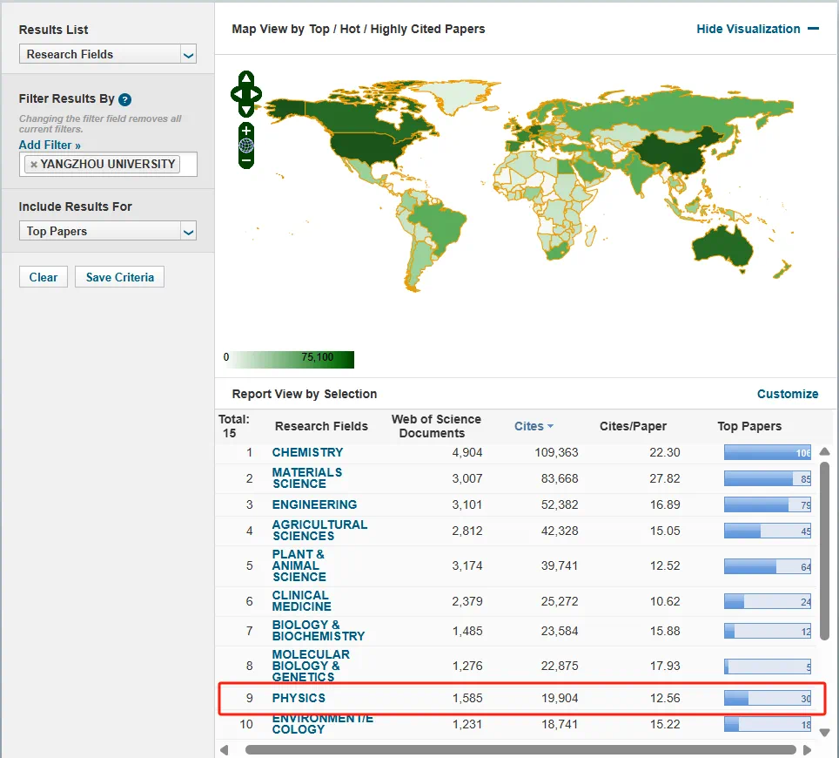
Task: Zoom out on the map
Action: pos(246,160)
